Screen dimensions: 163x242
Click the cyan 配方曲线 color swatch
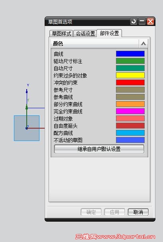130,133
